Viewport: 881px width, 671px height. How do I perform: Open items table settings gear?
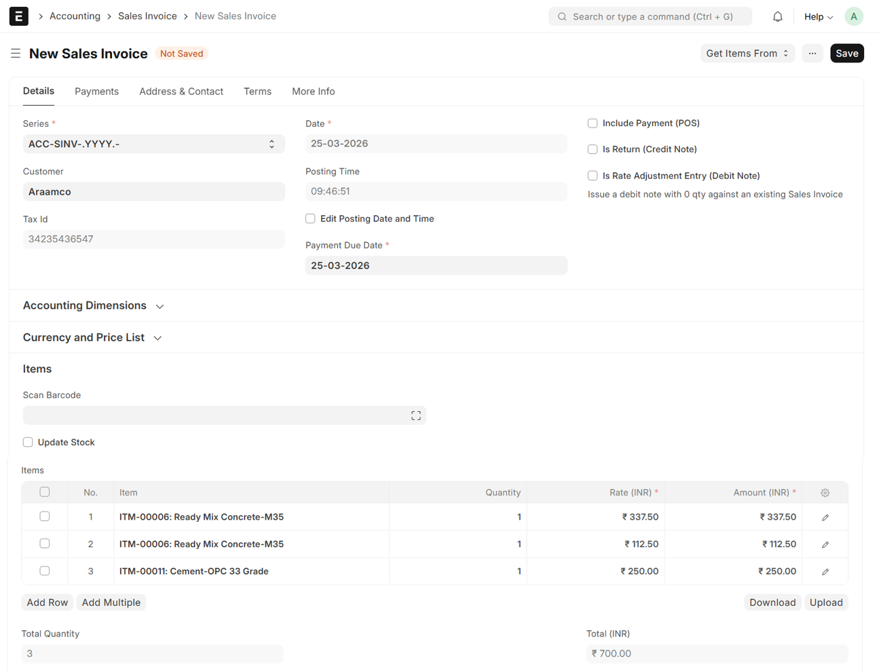(x=825, y=493)
